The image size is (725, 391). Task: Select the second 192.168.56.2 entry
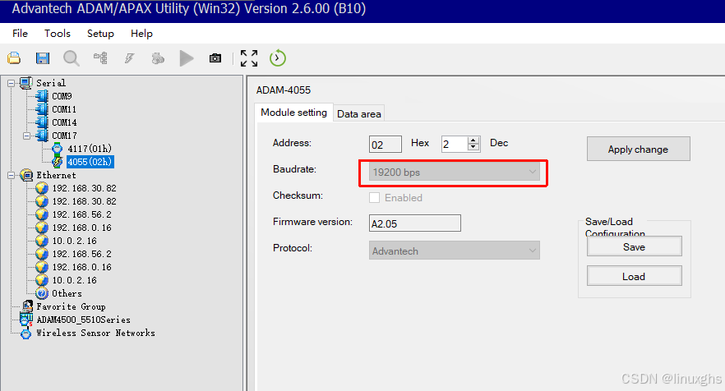(x=82, y=254)
